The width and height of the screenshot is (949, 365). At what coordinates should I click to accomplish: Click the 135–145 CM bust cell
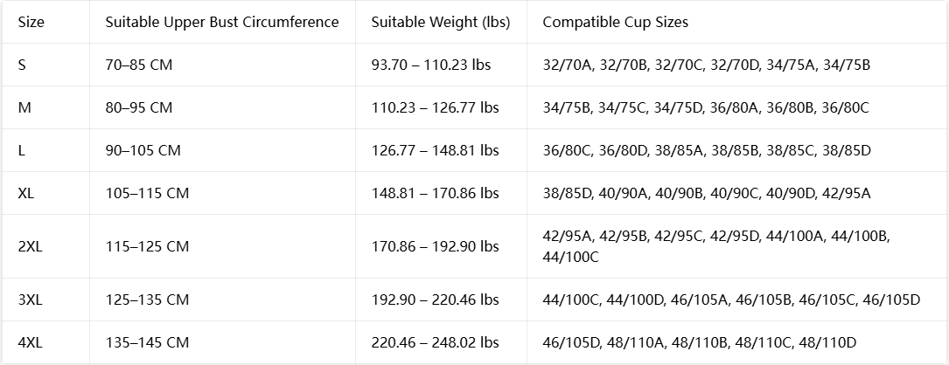coord(147,342)
